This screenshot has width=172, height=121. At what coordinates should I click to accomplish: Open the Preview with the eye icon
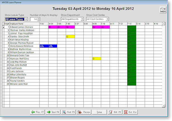click(x=84, y=112)
